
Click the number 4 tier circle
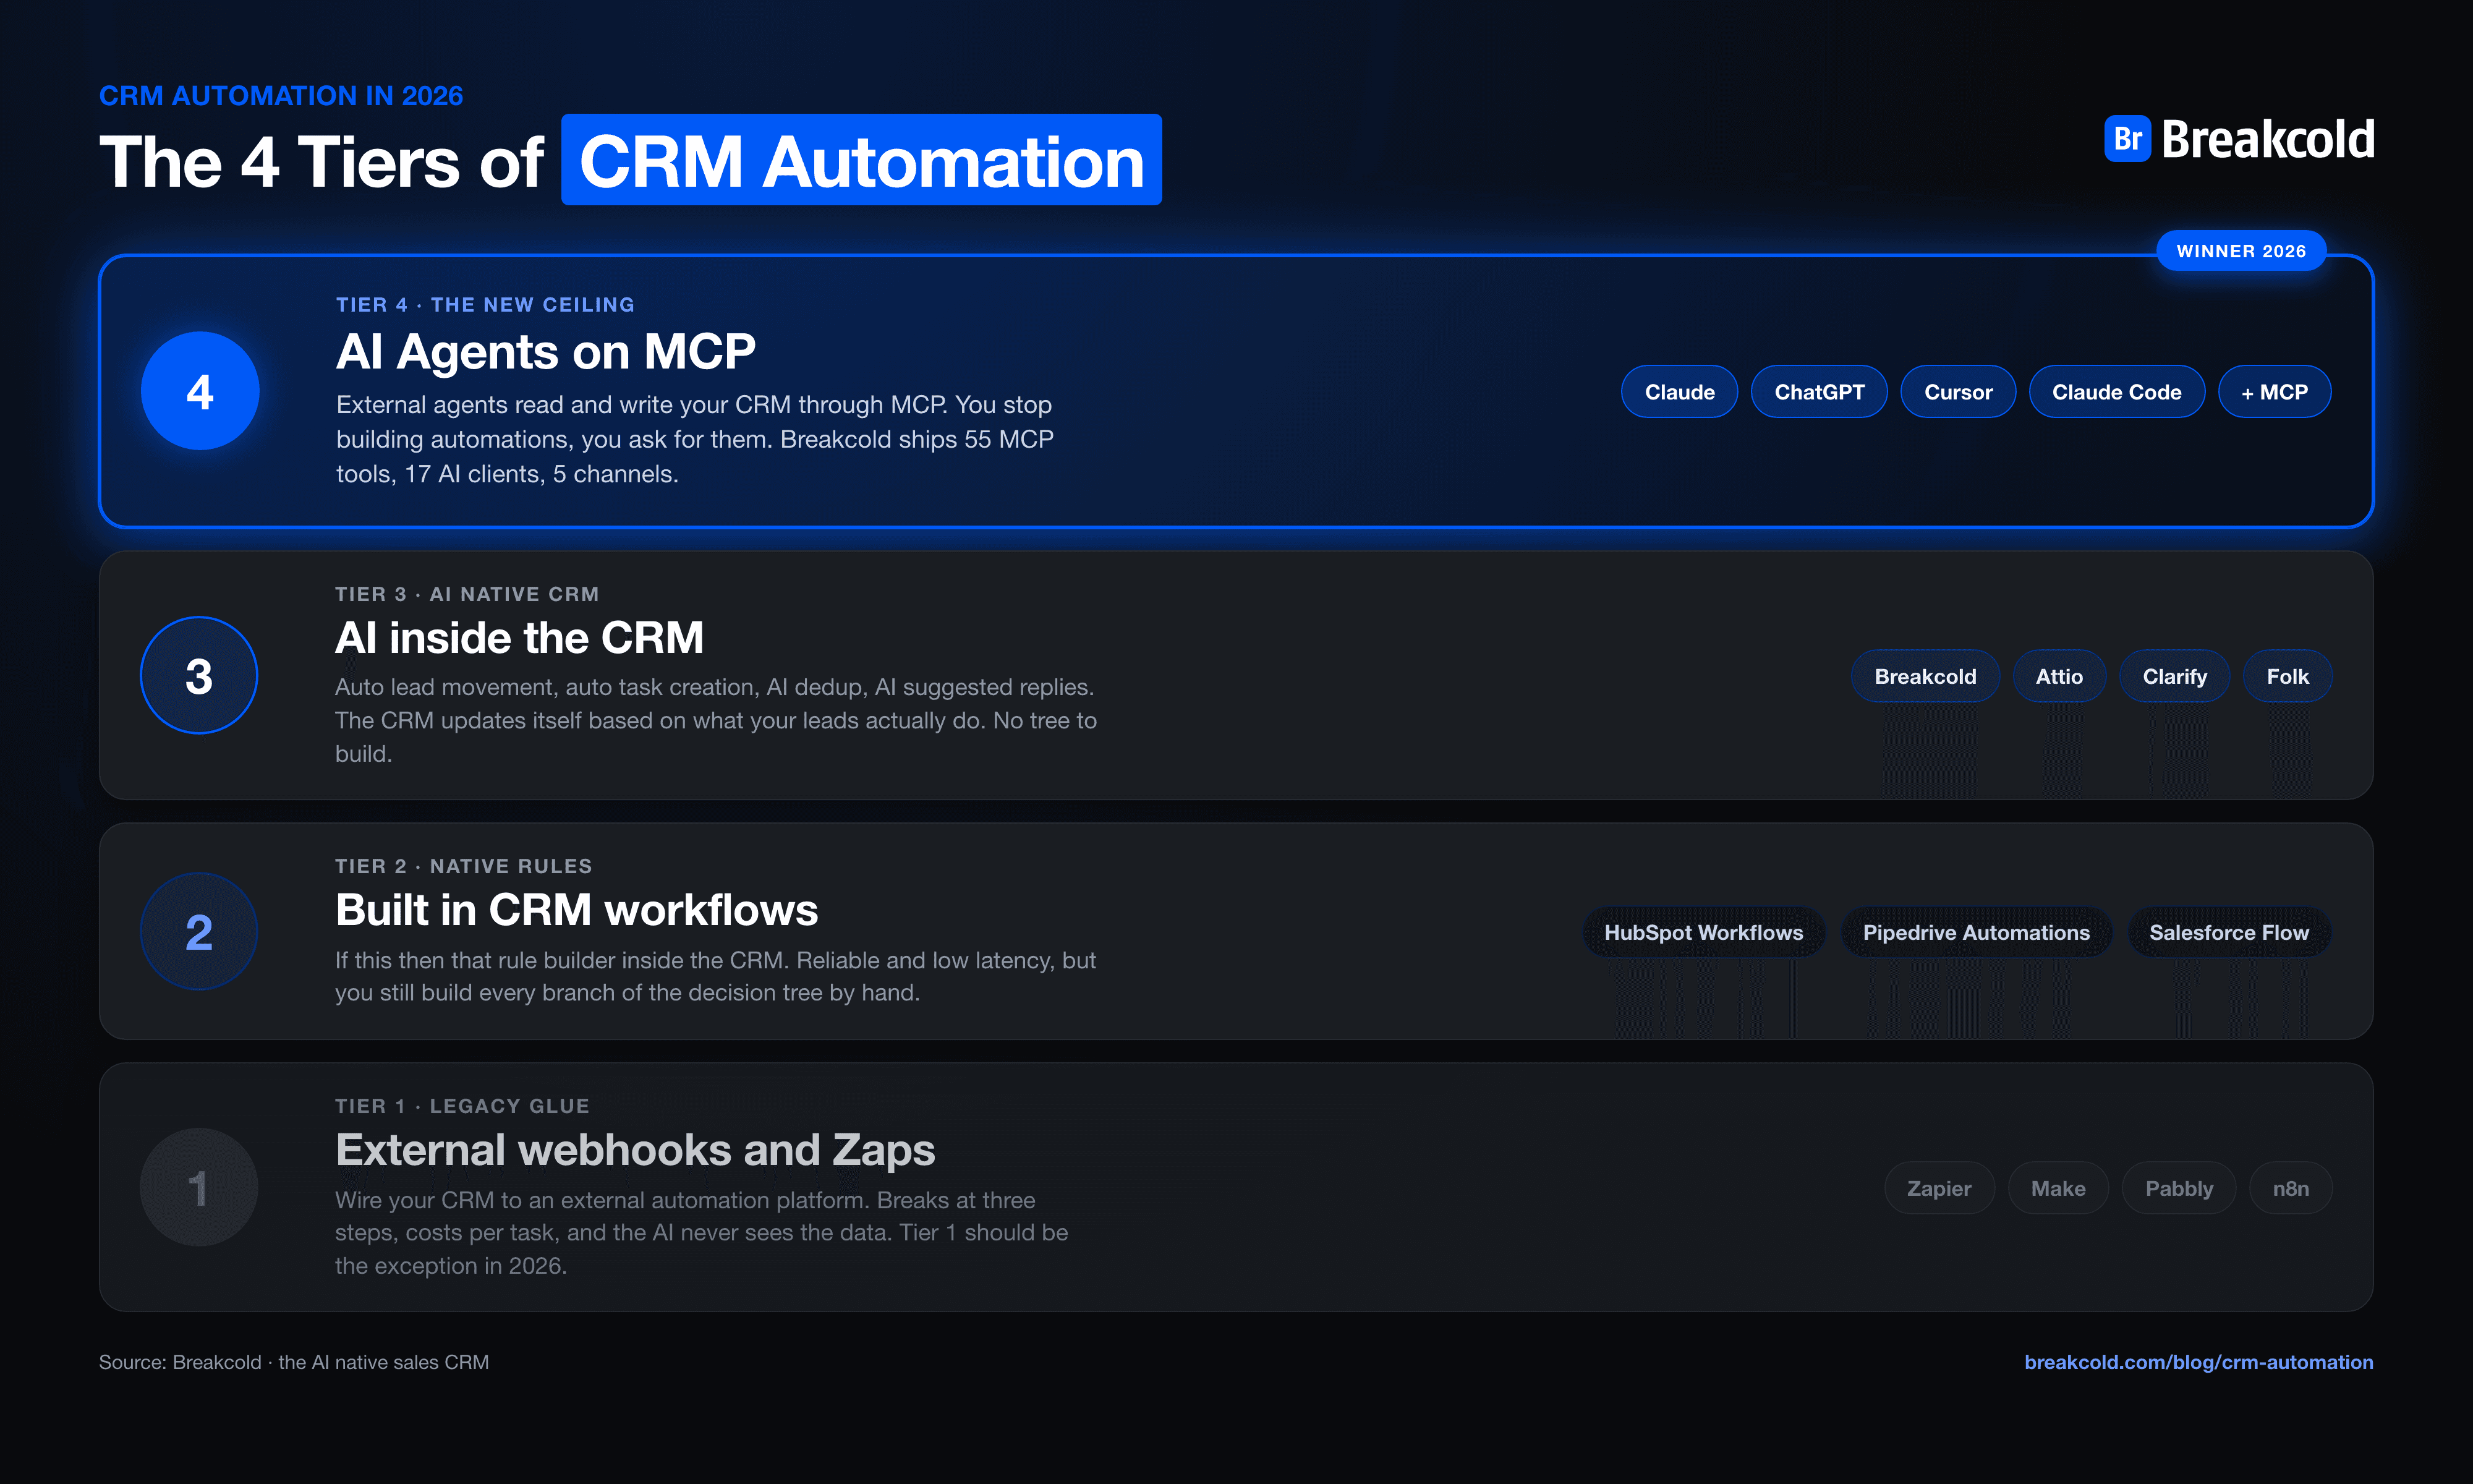(x=200, y=391)
